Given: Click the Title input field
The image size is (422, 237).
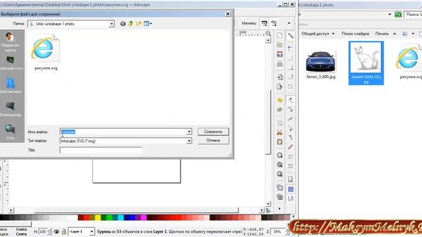Looking at the screenshot, I should [101, 150].
